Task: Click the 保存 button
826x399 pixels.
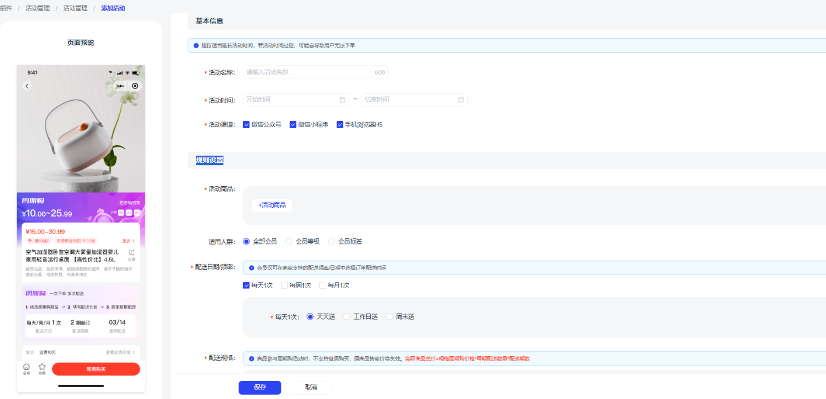Action: (x=259, y=387)
